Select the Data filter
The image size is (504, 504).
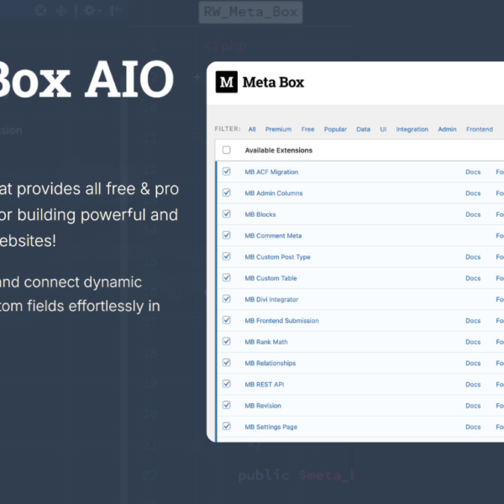tap(363, 129)
